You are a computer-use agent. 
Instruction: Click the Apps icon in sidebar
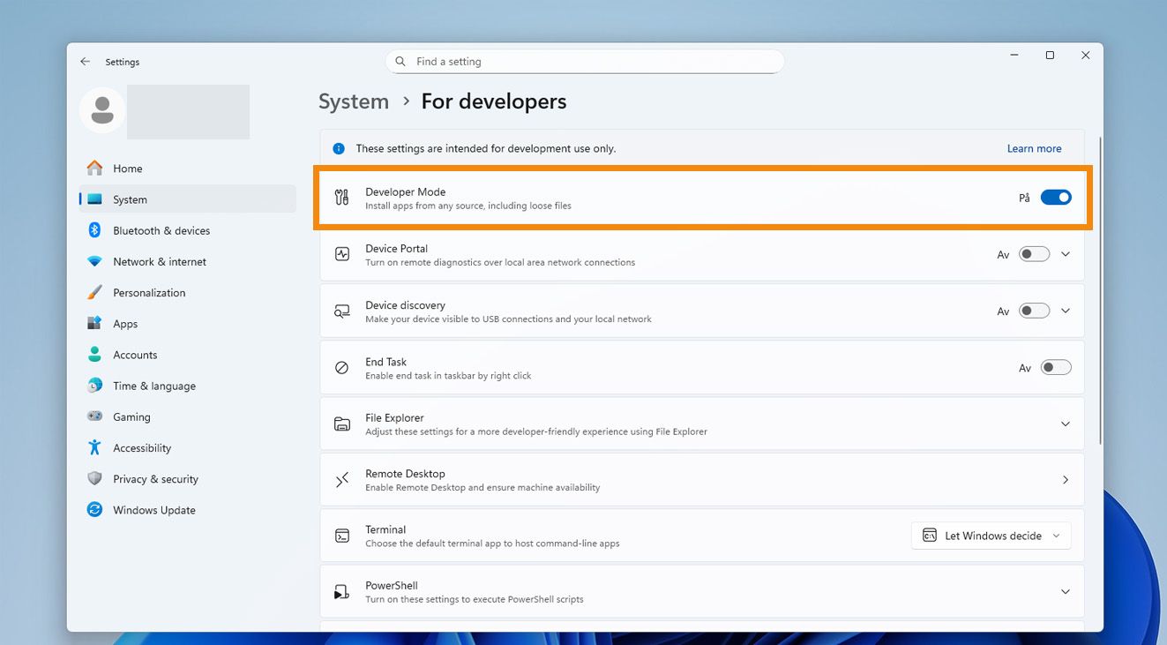click(94, 324)
